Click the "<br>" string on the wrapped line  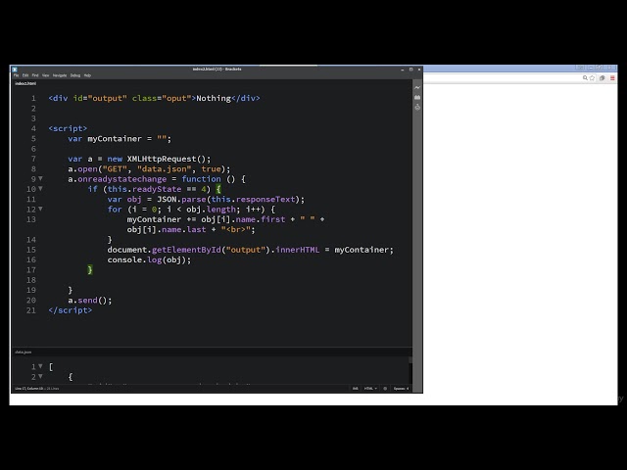click(x=236, y=229)
